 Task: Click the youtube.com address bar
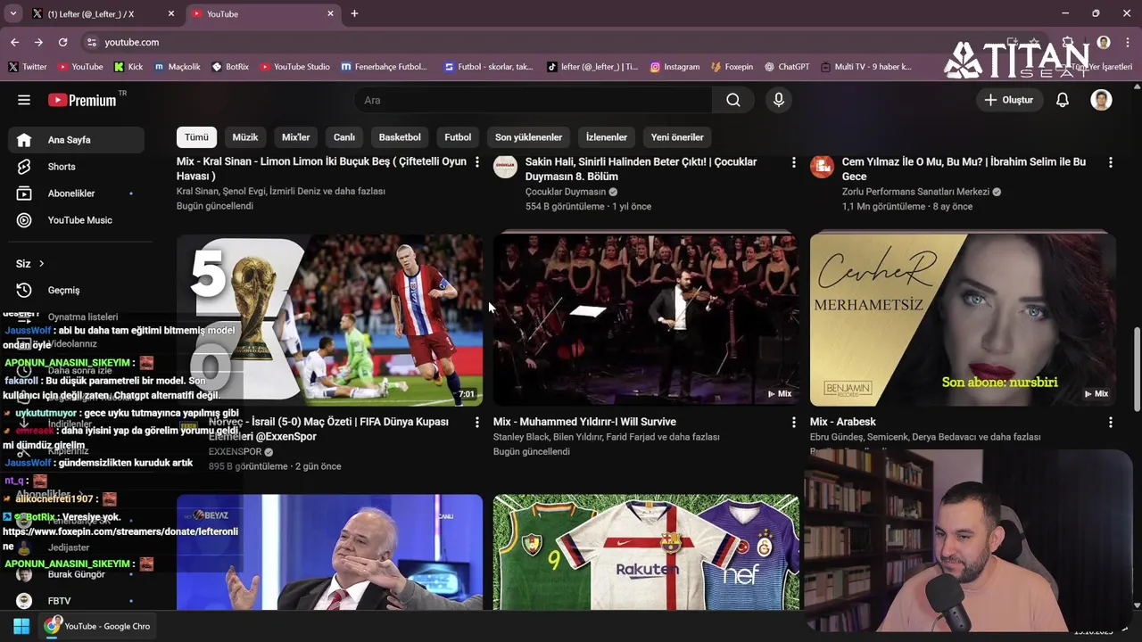[x=132, y=42]
